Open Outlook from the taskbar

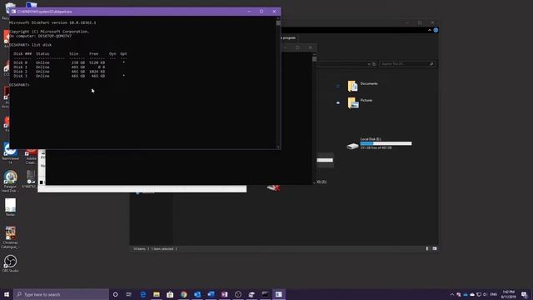[197, 294]
